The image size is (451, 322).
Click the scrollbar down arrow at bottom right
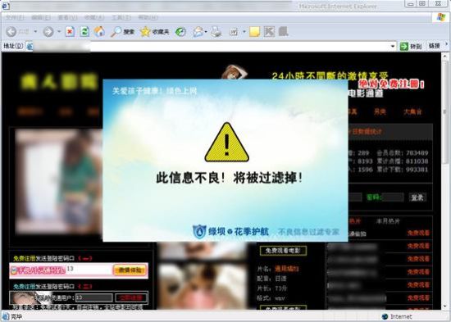click(x=446, y=306)
